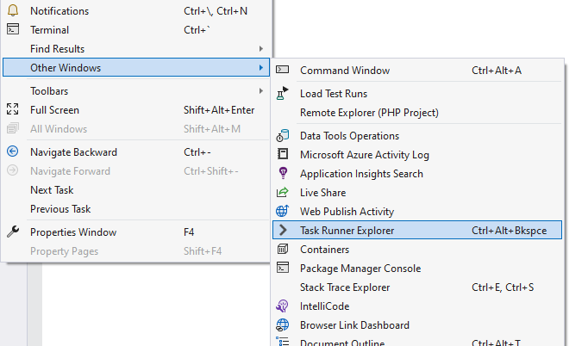The width and height of the screenshot is (588, 346).
Task: Click the Properties Window wrench icon
Action: click(x=13, y=232)
